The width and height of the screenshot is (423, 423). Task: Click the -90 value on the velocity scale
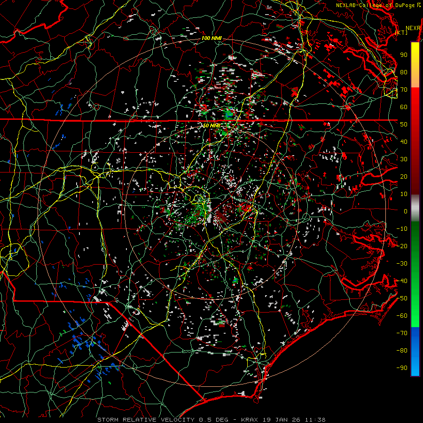pos(402,368)
